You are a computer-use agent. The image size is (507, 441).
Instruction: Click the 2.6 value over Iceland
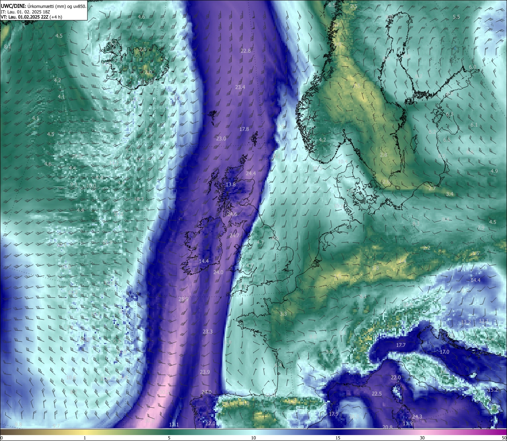pos(143,49)
